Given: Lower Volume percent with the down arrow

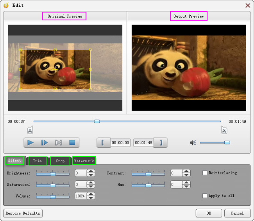Looking at the screenshot, I should (x=91, y=198).
